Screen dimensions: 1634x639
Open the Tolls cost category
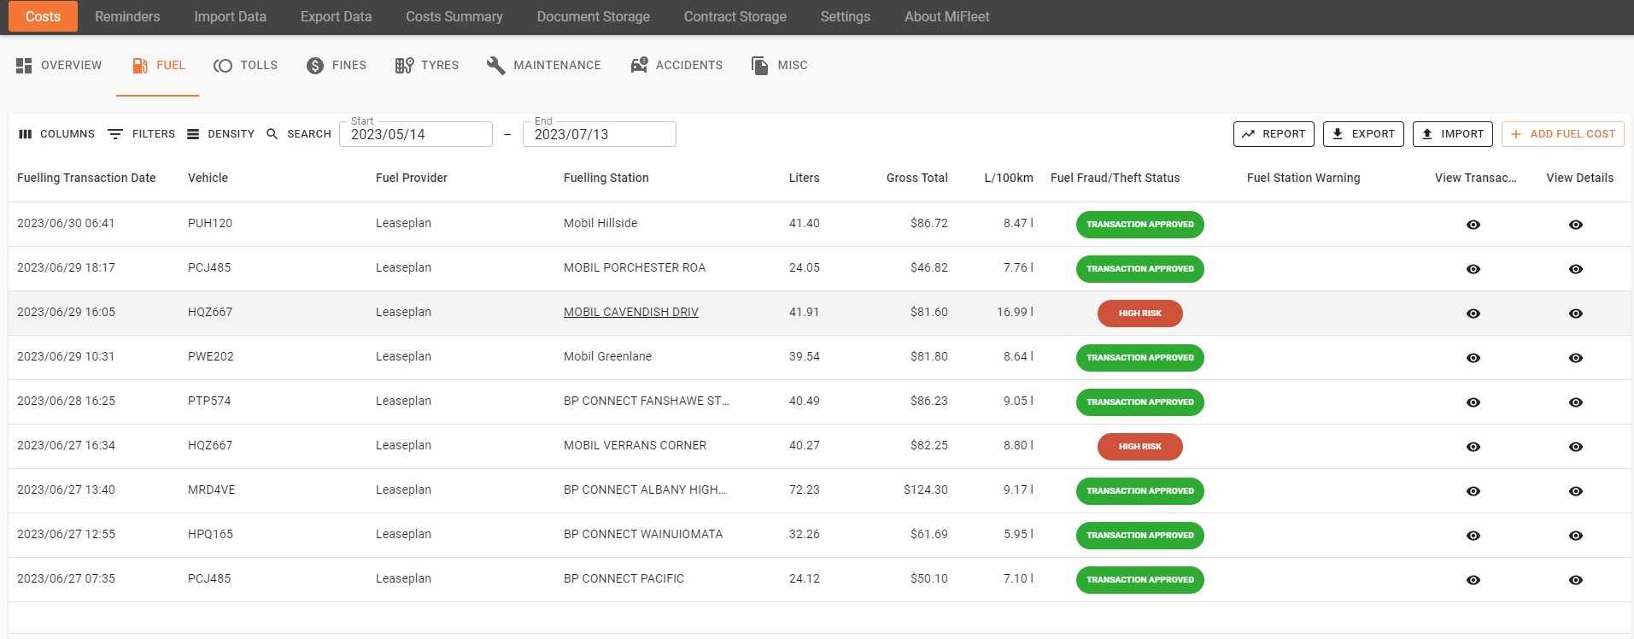tap(246, 66)
